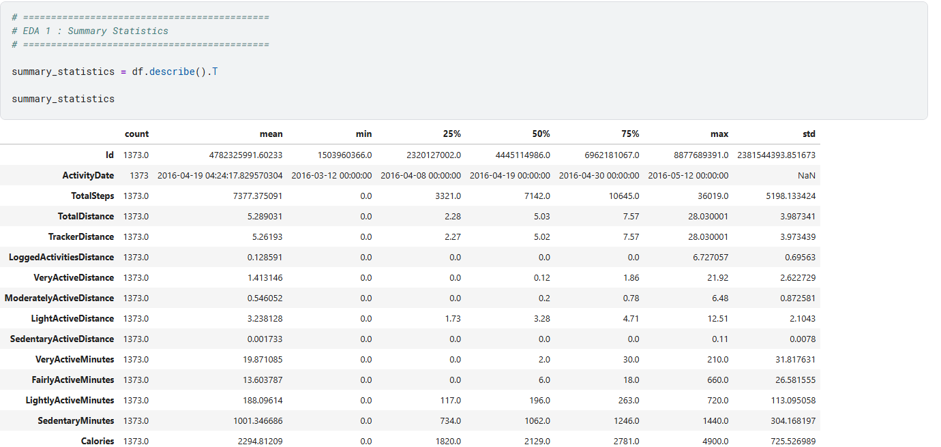Viewport: 941px width, 447px height.
Task: Click the '25%' column header
Action: click(452, 134)
